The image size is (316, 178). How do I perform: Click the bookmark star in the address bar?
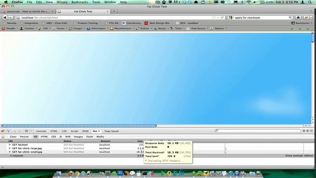point(214,18)
